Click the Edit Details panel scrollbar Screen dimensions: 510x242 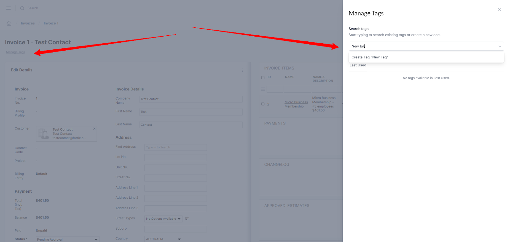pyautogui.click(x=250, y=152)
